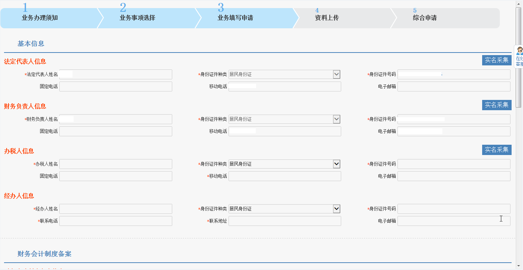
Task: Click the 经办人姓名 input box
Action: (x=116, y=208)
